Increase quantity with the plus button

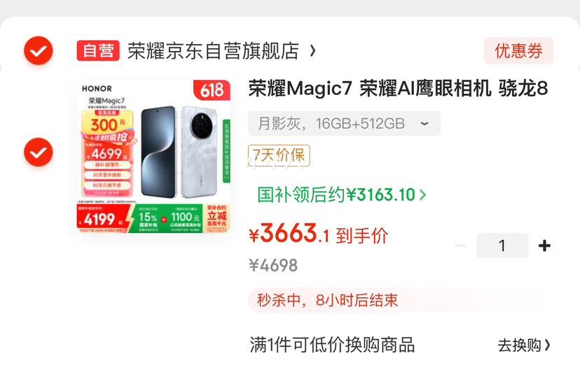[x=544, y=246]
